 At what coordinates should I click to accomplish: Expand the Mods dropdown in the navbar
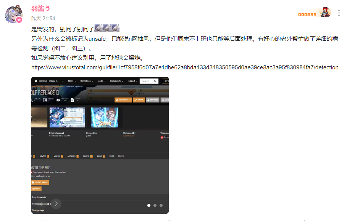click(x=72, y=81)
